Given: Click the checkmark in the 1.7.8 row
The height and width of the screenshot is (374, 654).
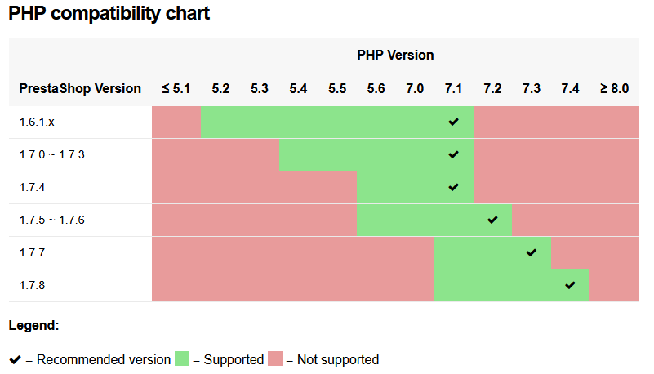Looking at the screenshot, I should point(570,285).
